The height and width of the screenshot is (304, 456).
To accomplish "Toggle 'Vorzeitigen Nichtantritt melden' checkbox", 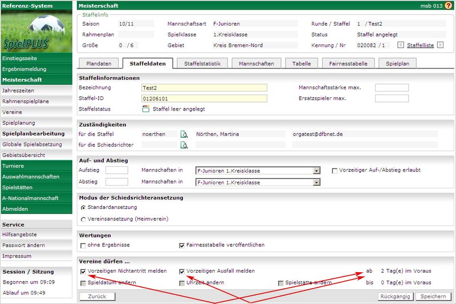I will point(84,272).
